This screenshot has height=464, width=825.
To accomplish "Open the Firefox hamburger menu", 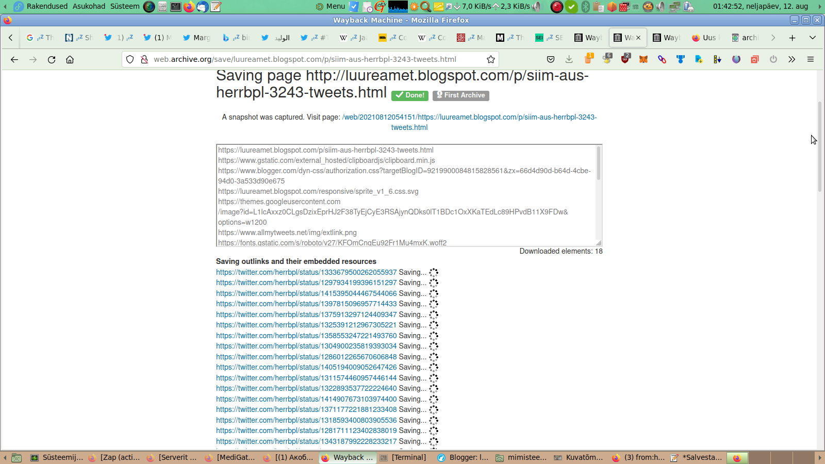I will tap(811, 59).
